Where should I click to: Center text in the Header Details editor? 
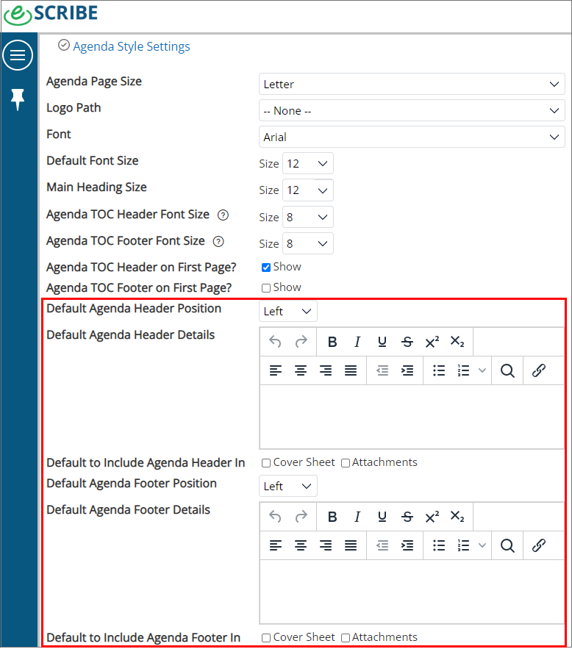[301, 370]
